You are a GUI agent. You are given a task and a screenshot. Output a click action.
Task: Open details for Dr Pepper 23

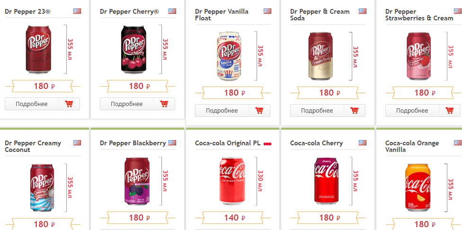pos(32,104)
